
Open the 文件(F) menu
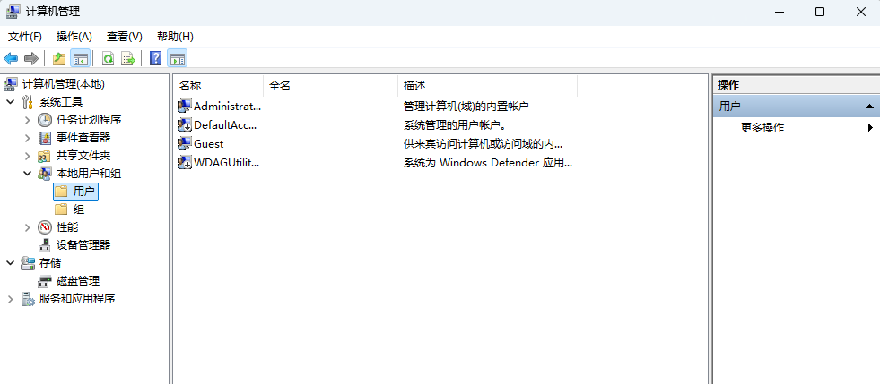click(25, 37)
